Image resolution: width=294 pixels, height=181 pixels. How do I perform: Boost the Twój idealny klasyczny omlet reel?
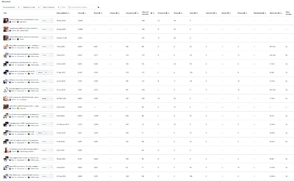click(40, 133)
